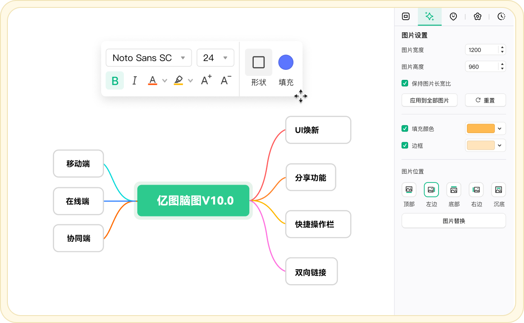Image resolution: width=524 pixels, height=323 pixels.
Task: Select the 分享功能 topic node
Action: (311, 177)
